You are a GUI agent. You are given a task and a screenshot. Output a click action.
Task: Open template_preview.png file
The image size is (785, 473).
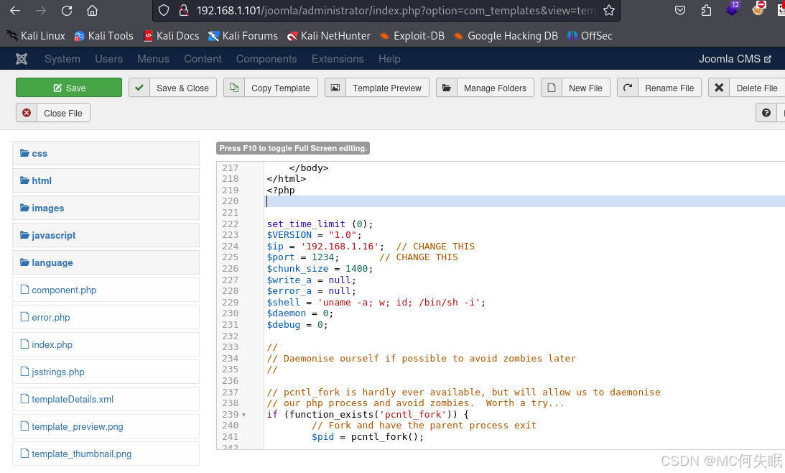click(77, 426)
